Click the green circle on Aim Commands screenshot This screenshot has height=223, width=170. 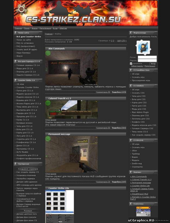[48, 53]
